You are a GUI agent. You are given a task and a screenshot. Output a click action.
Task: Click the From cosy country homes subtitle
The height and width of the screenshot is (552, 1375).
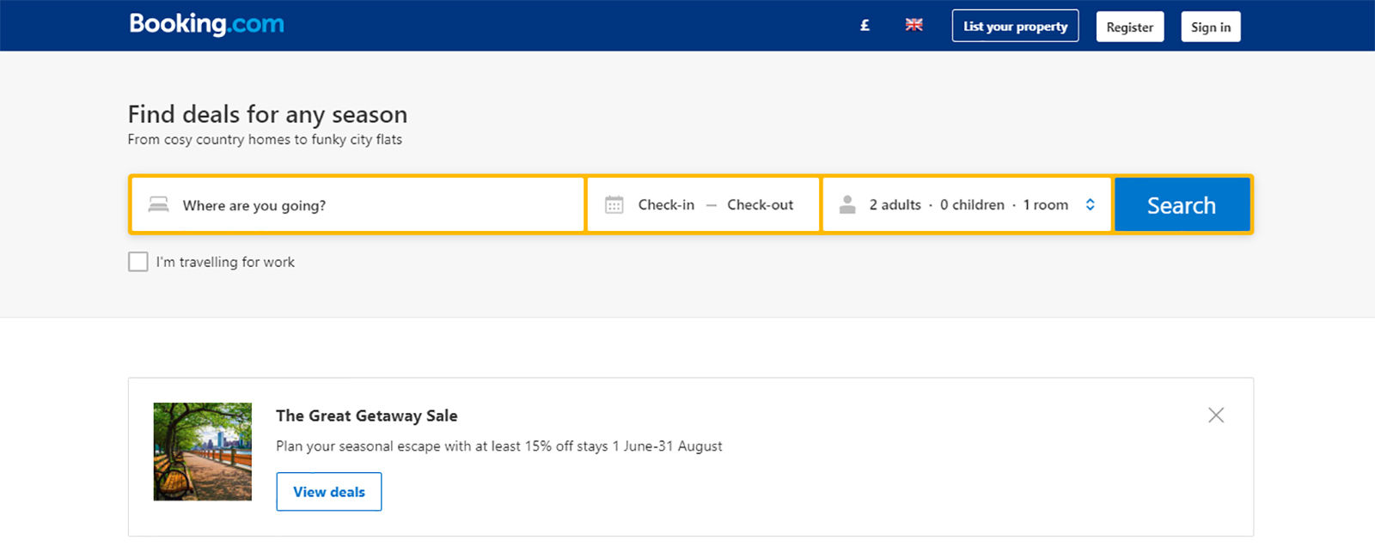pyautogui.click(x=265, y=139)
